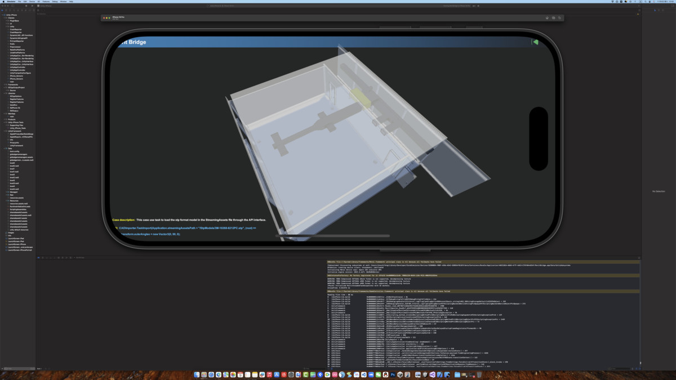Open the Device menu

coord(32,2)
